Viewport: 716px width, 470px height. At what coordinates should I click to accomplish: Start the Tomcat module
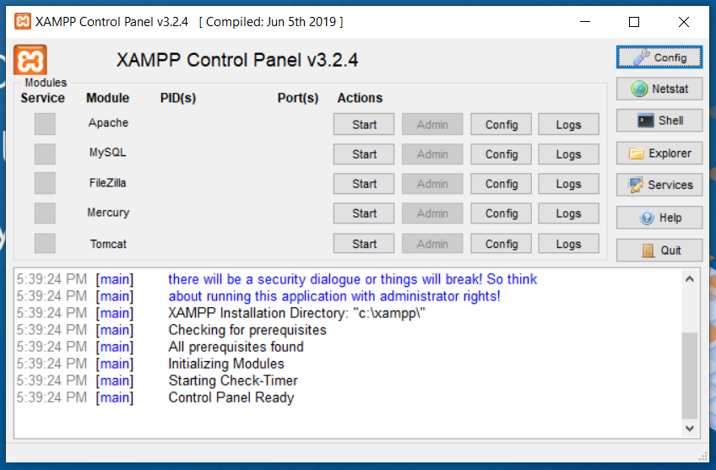(x=363, y=244)
